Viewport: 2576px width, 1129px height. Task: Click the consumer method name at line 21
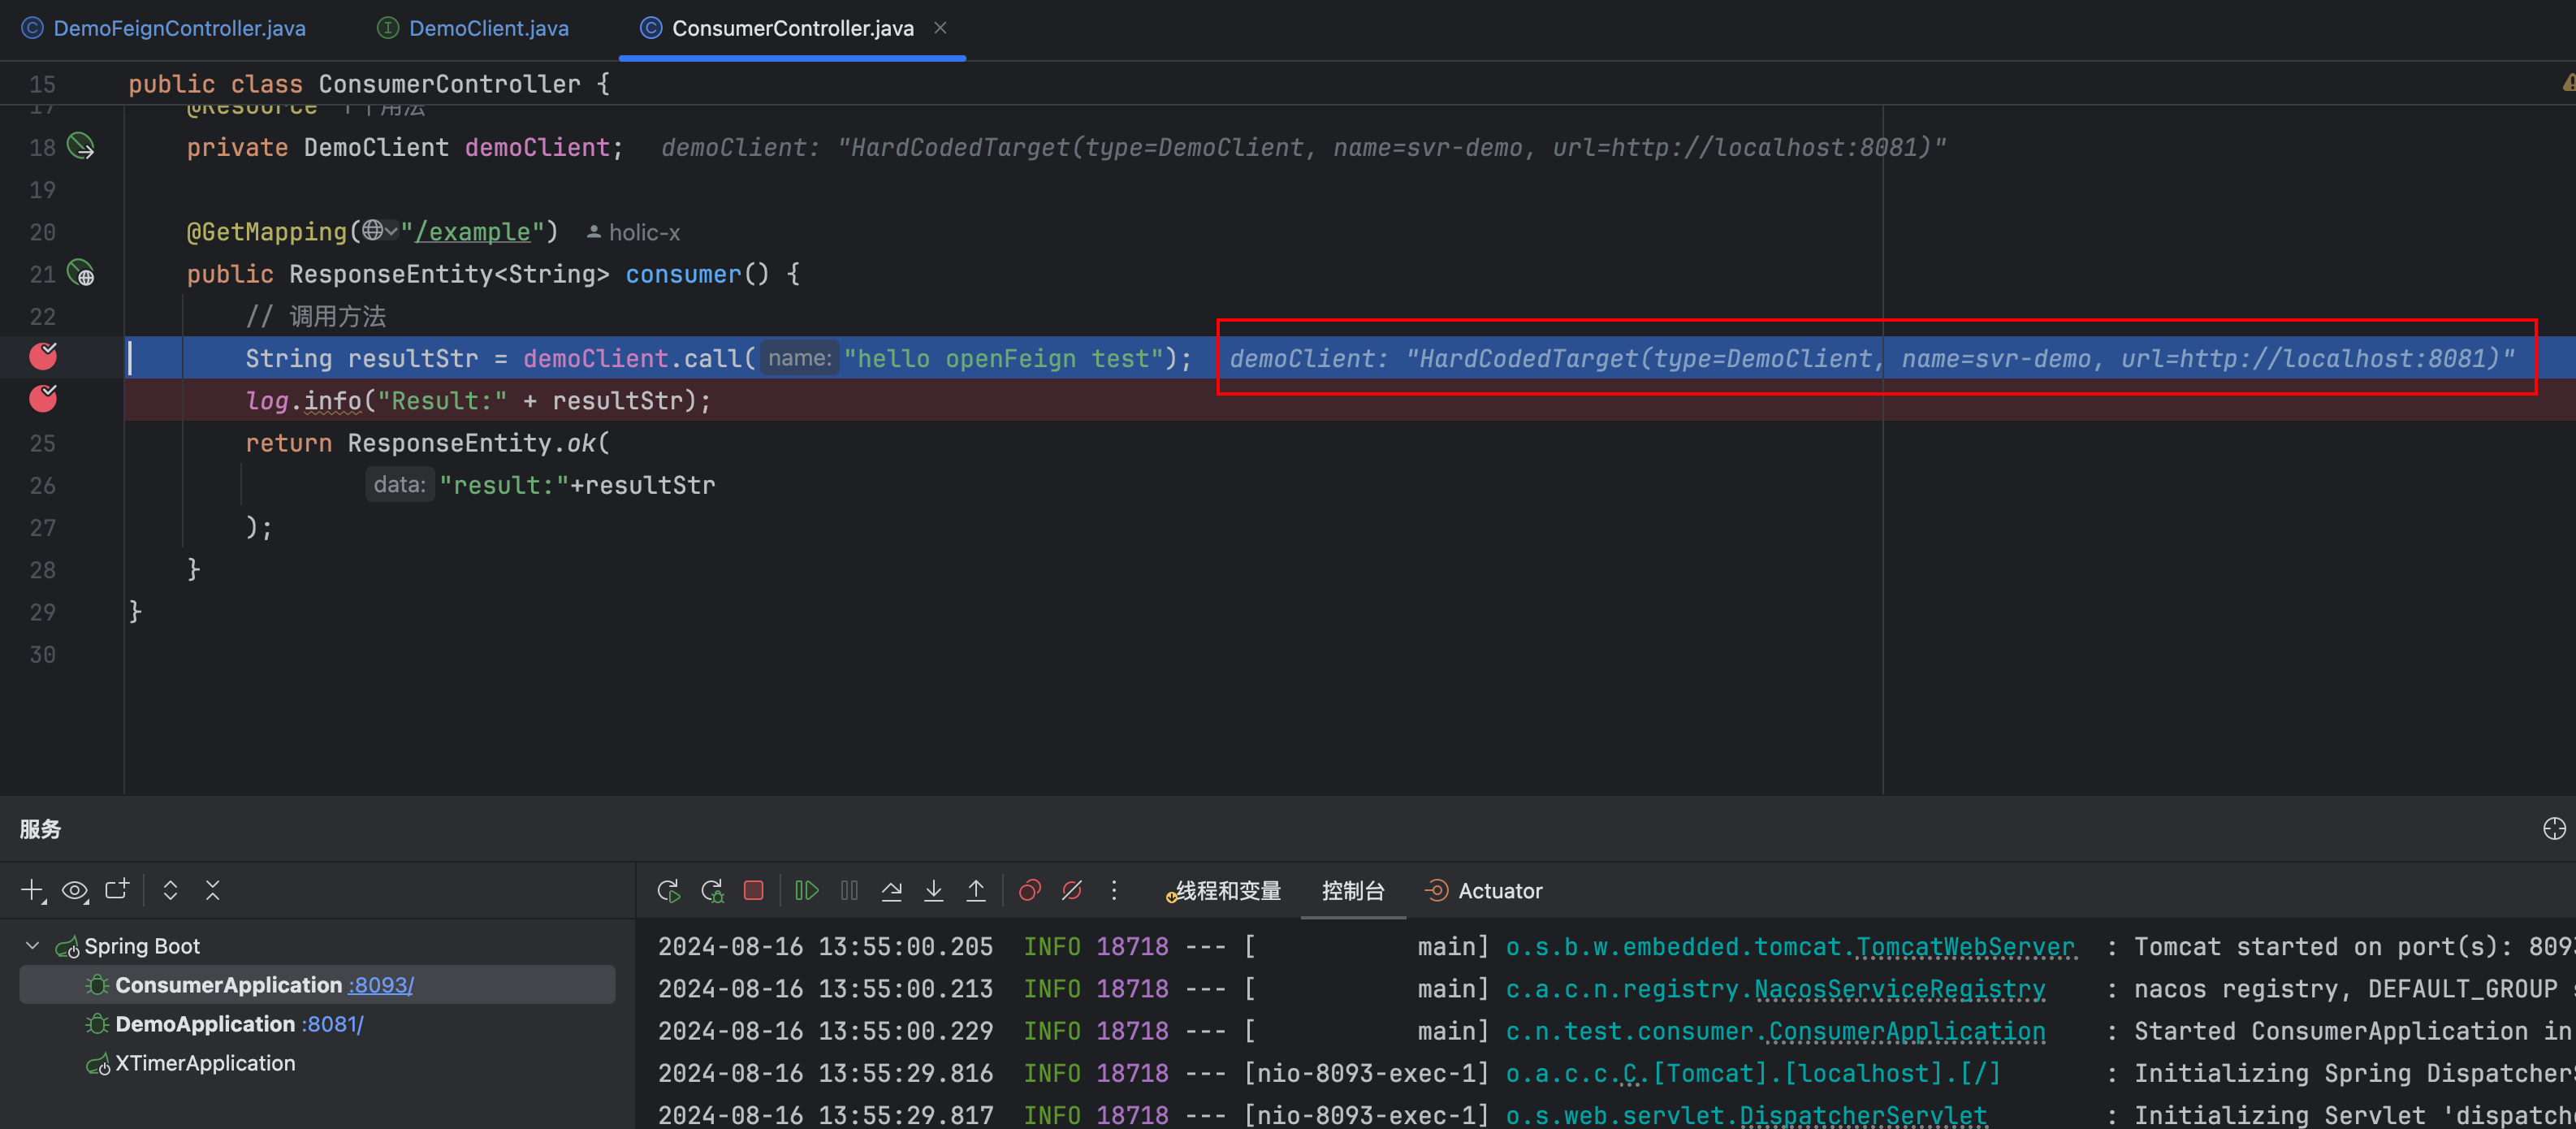click(x=683, y=274)
